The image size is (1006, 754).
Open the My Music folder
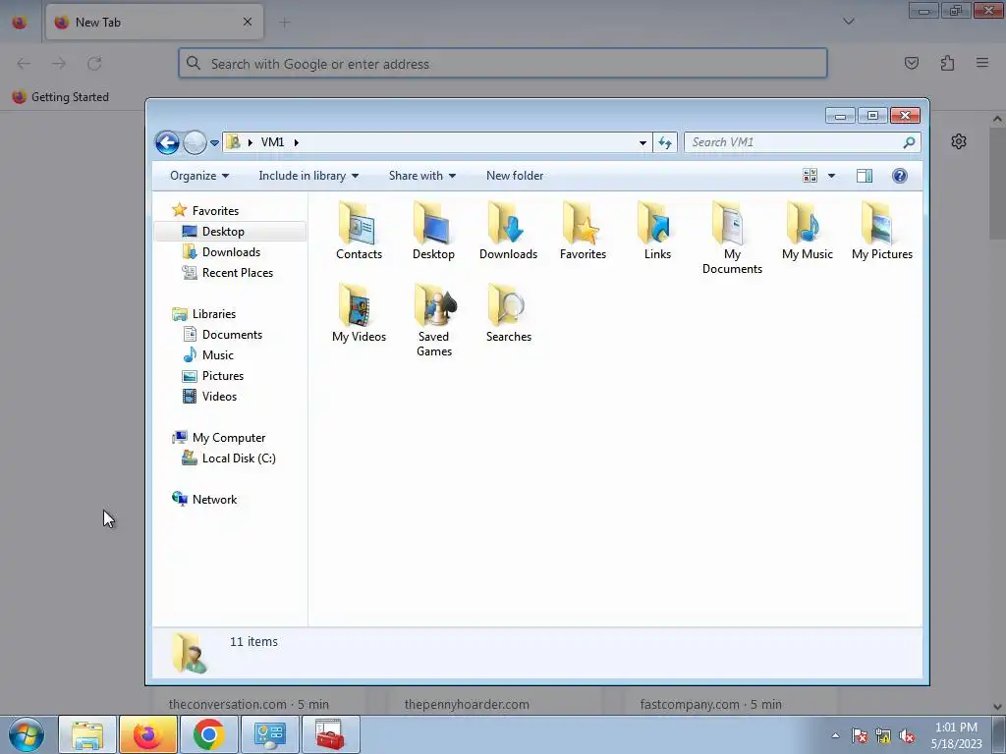click(x=808, y=231)
